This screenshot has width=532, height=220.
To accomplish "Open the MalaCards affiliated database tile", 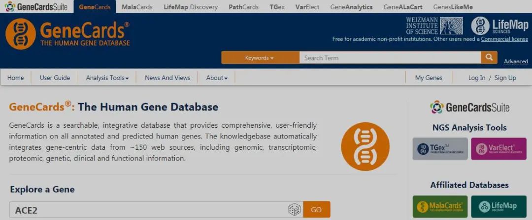I will [x=440, y=206].
